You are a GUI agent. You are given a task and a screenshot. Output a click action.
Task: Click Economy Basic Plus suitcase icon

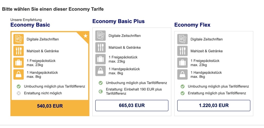pos(101,59)
